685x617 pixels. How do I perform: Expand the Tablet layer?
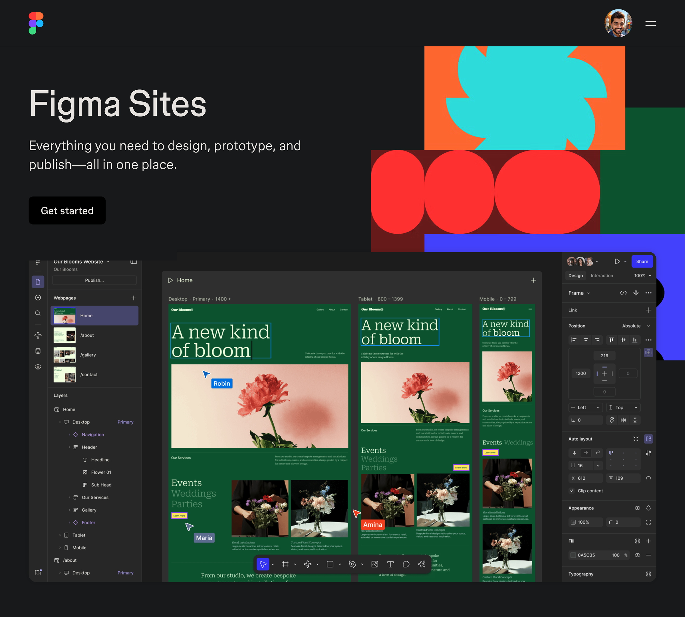[x=60, y=535]
